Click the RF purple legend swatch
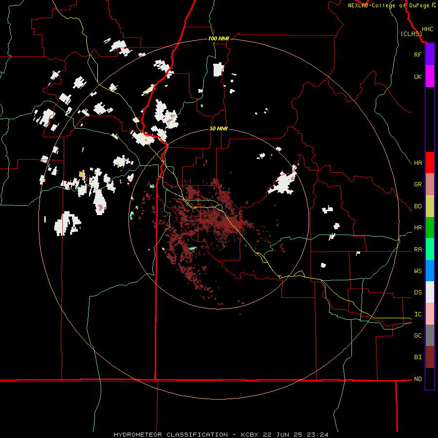This screenshot has height=438, width=438. coord(430,55)
